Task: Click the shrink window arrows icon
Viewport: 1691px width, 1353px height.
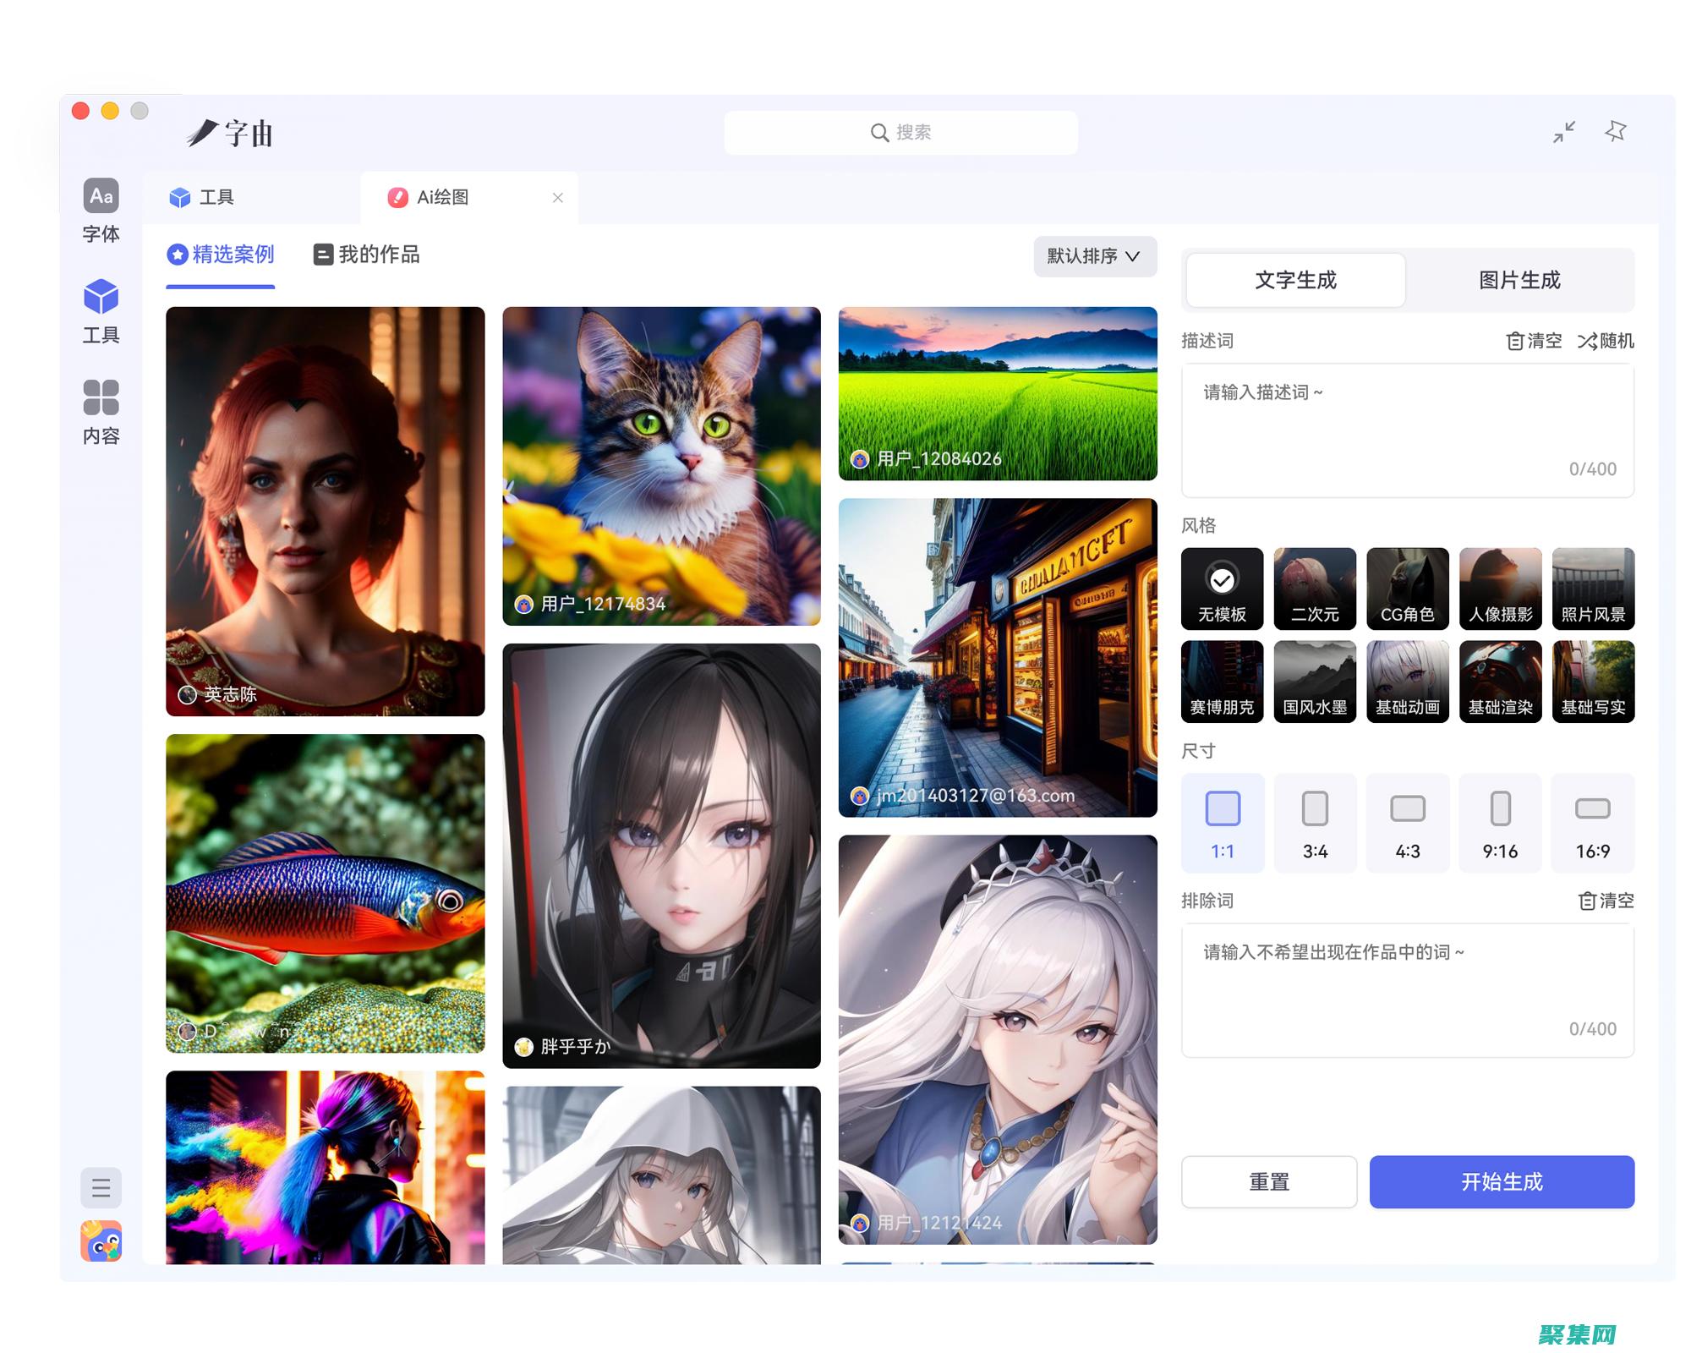Action: (1564, 132)
